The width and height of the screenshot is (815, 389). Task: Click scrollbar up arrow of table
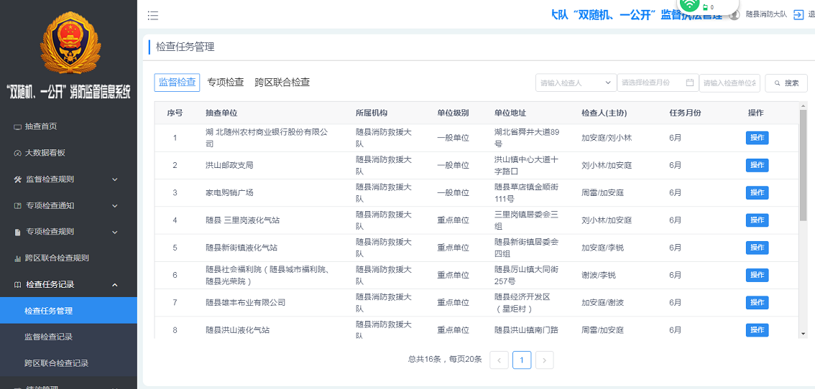[x=804, y=106]
